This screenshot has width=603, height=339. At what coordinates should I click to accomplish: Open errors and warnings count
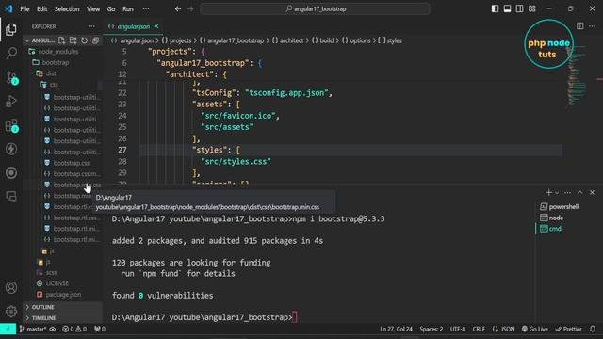click(74, 329)
